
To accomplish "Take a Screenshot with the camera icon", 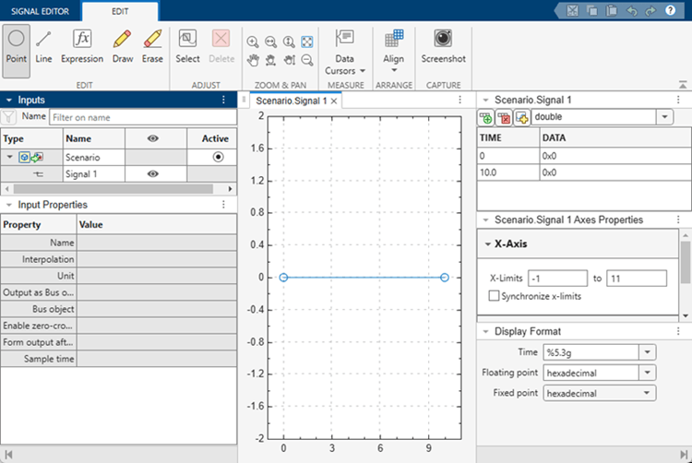I will click(443, 46).
